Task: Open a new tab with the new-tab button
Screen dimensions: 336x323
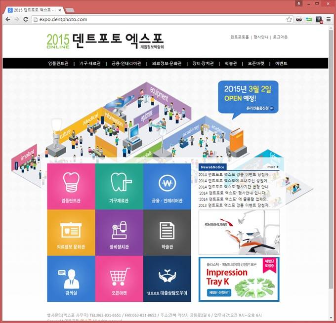Action: 70,10
